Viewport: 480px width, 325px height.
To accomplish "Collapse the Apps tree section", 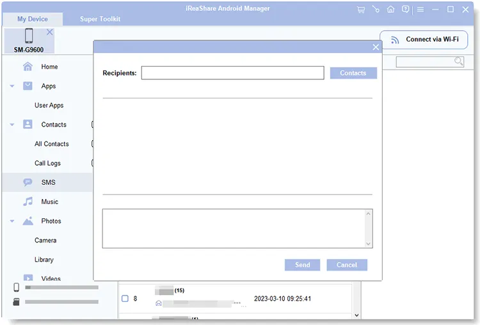I will pyautogui.click(x=12, y=86).
